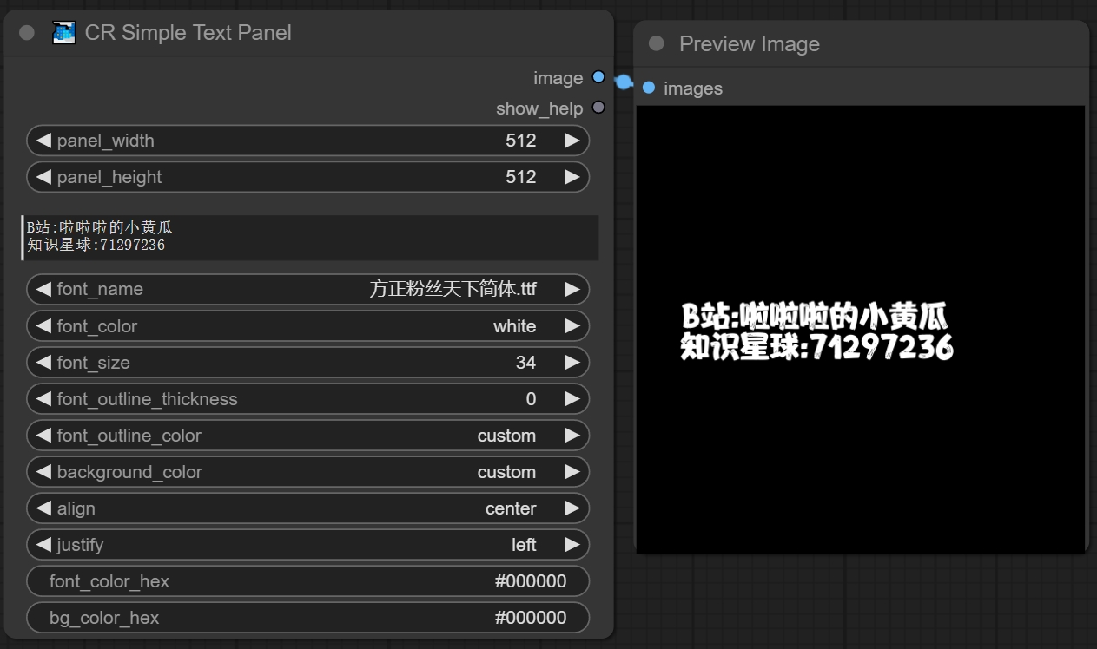Increase font_size with right arrow

[571, 363]
